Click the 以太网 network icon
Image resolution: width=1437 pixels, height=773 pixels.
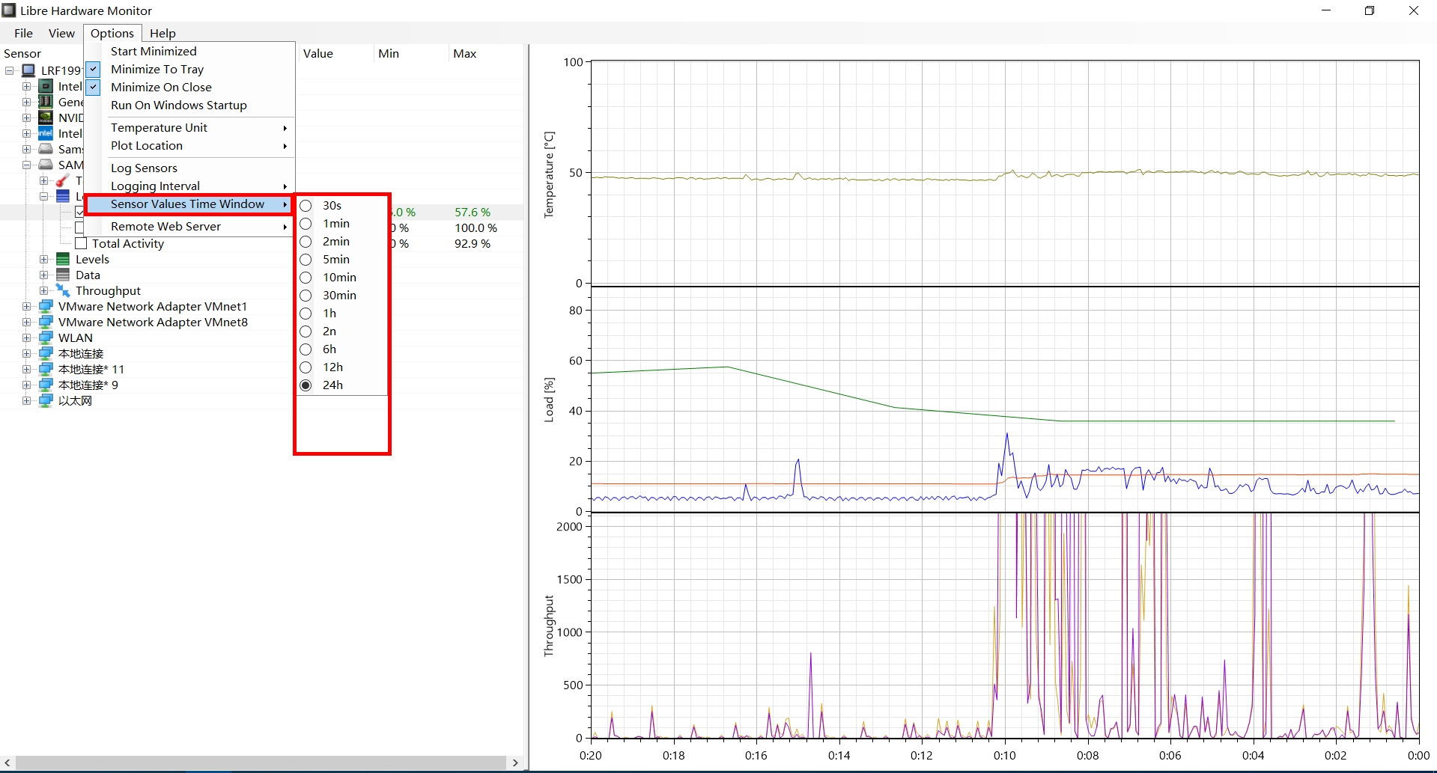46,400
